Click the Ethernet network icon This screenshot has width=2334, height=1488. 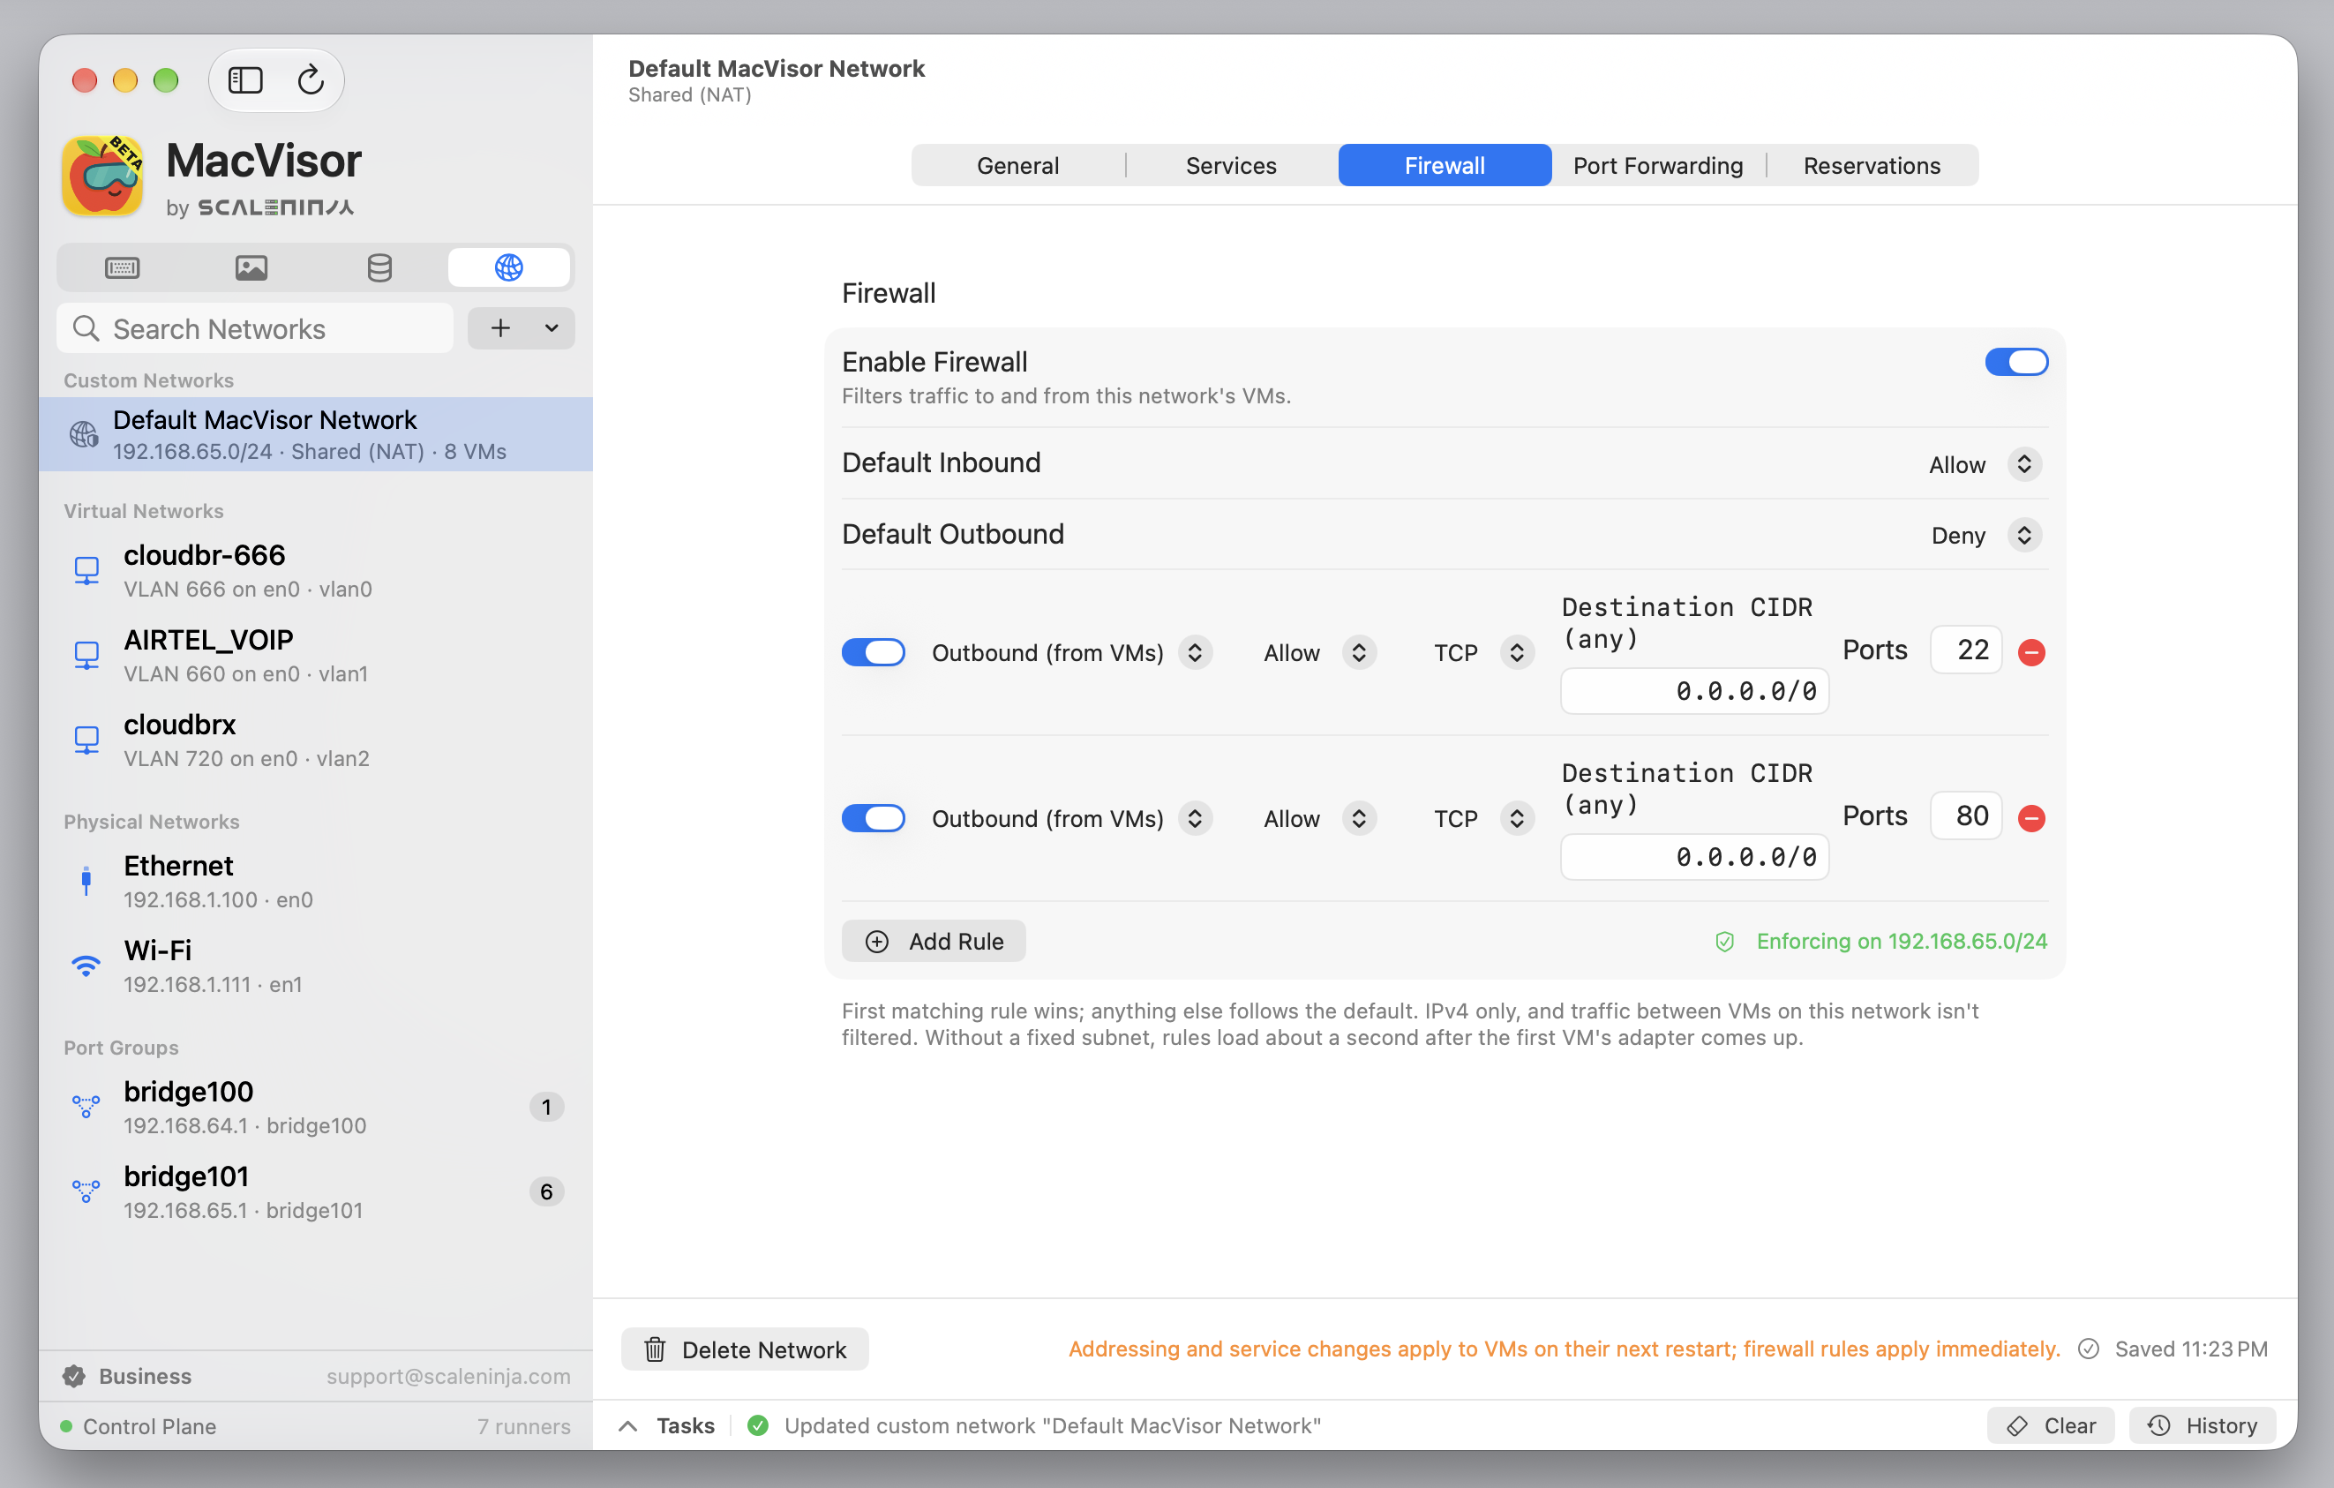pos(86,880)
